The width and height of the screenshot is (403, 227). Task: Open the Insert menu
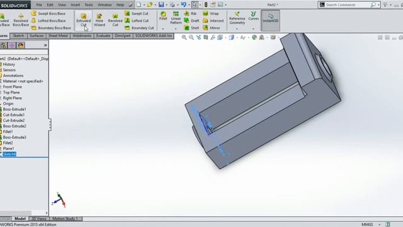(75, 4)
